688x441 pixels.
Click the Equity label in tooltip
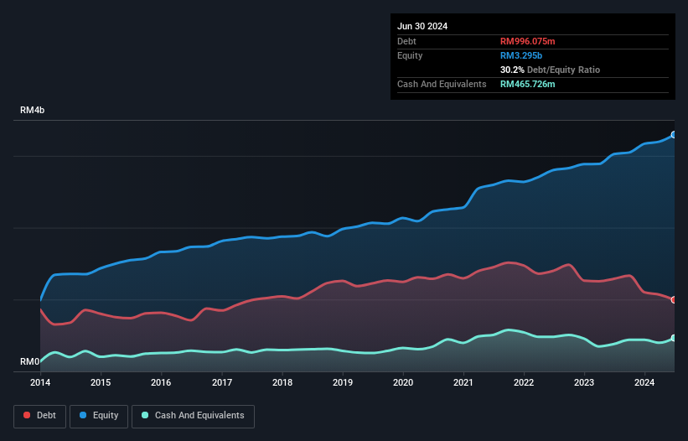(410, 55)
